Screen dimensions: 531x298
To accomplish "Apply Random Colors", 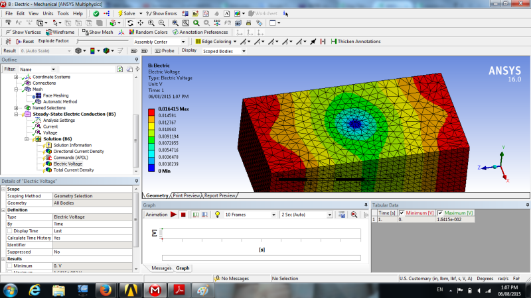I will (148, 32).
